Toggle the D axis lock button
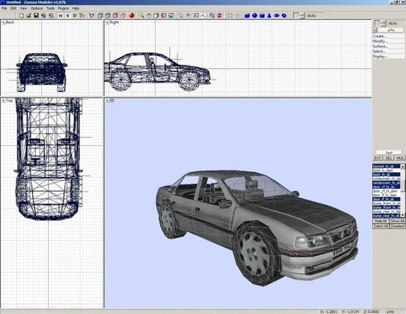This screenshot has width=406, height=314. 76,15
